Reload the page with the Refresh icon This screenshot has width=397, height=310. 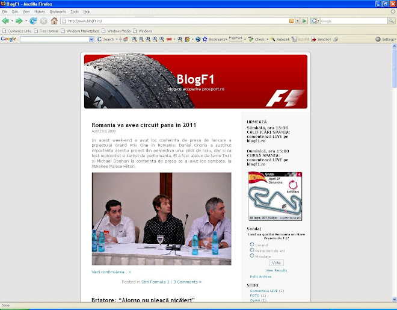(x=33, y=21)
